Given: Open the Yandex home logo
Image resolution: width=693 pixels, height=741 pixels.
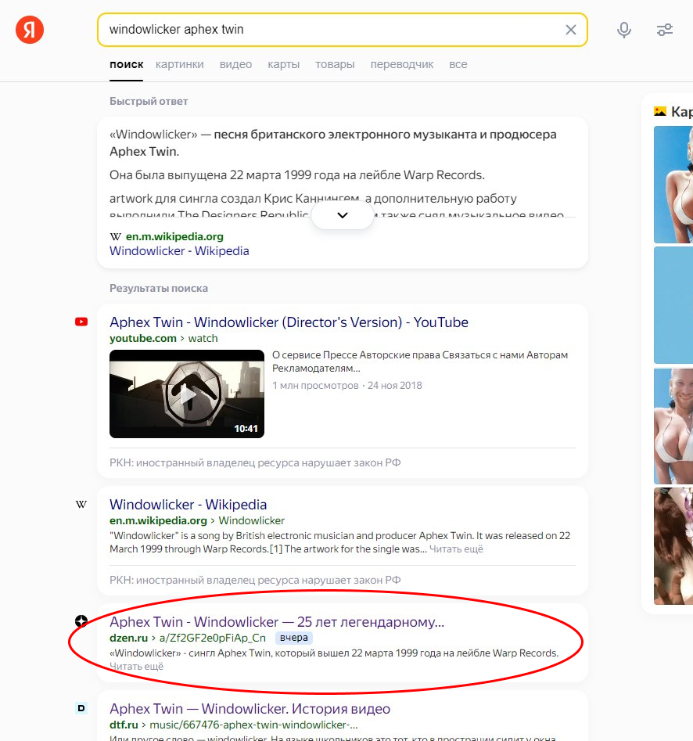Looking at the screenshot, I should pos(29,29).
